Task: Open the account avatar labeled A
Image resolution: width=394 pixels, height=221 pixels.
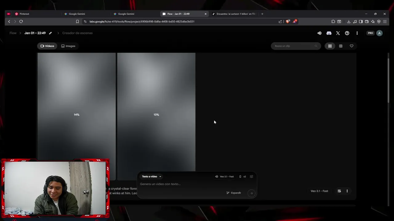Action: (x=380, y=33)
